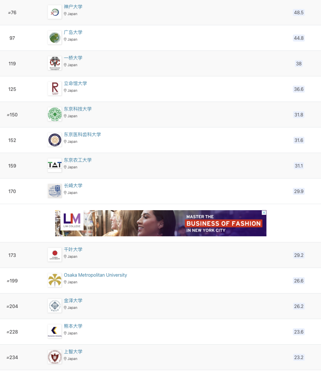Click the Chiba University logo
The width and height of the screenshot is (321, 371).
(x=55, y=255)
